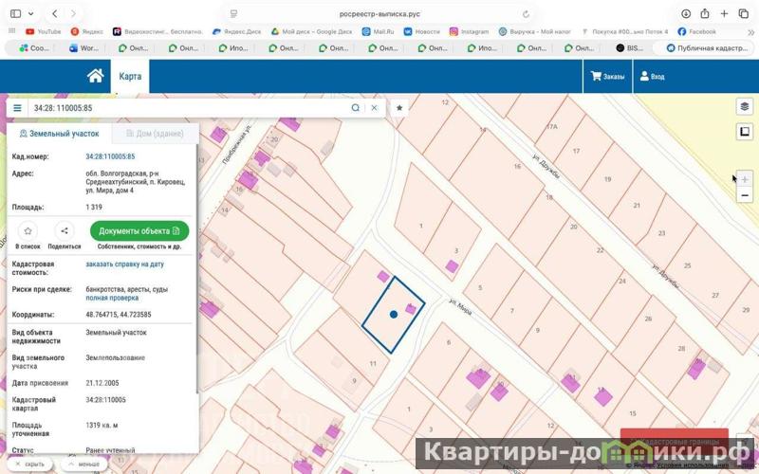Screen dimensions: 759x474
Task: Open the Заказы cart in the header
Action: coord(607,76)
